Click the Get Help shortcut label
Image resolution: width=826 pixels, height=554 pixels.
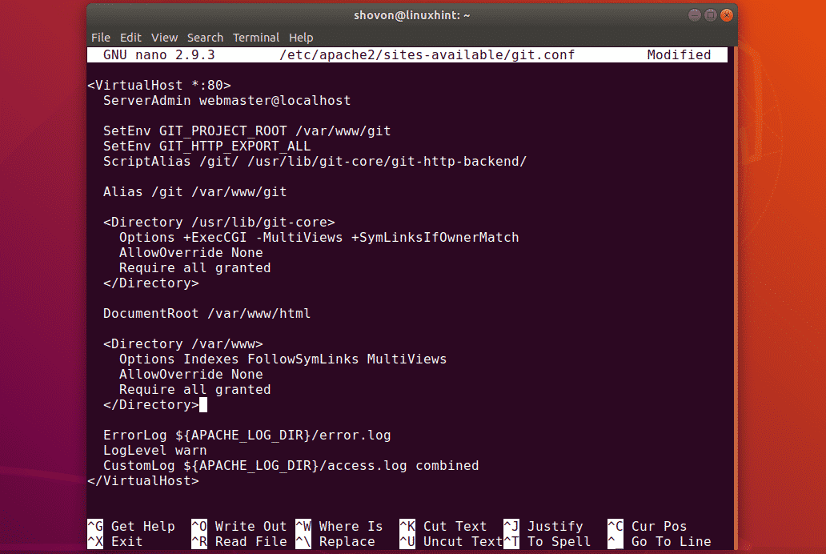[x=142, y=526]
